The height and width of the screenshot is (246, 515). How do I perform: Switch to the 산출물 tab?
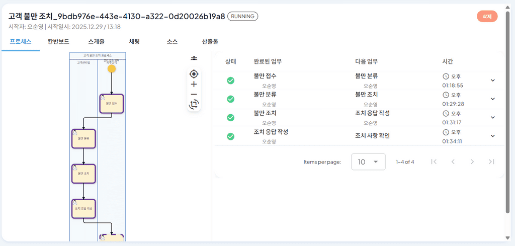click(x=210, y=42)
